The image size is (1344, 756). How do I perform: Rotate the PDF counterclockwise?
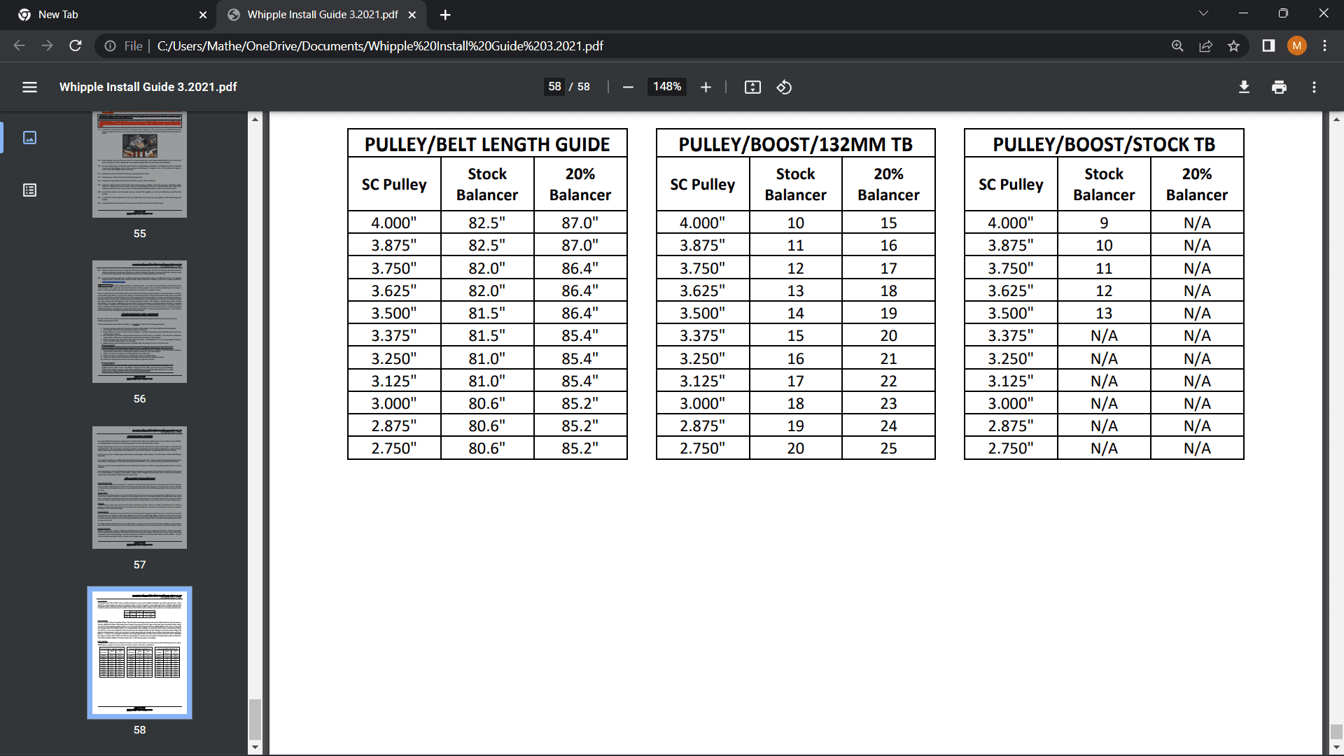coord(784,87)
